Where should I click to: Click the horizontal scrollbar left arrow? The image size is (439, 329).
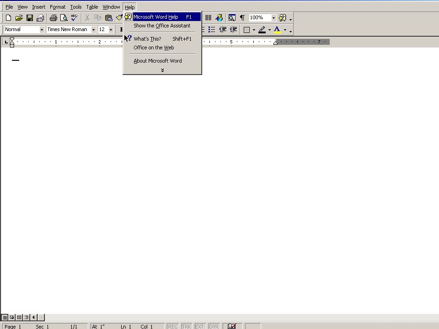tap(33, 317)
